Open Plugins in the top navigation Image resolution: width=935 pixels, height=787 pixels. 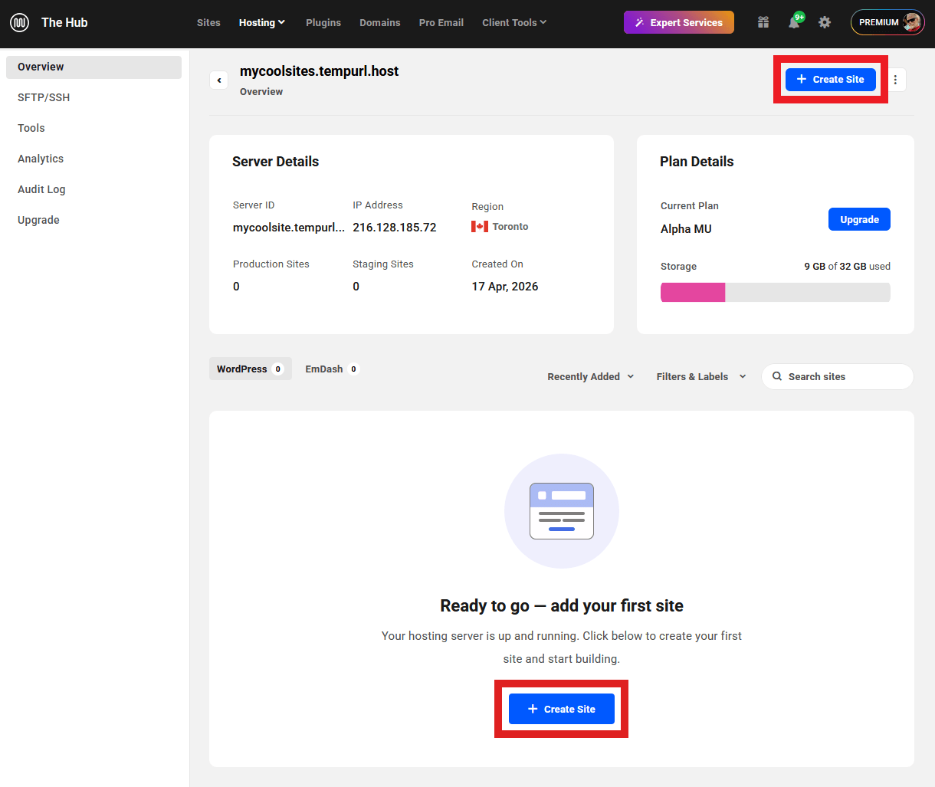[x=323, y=22]
